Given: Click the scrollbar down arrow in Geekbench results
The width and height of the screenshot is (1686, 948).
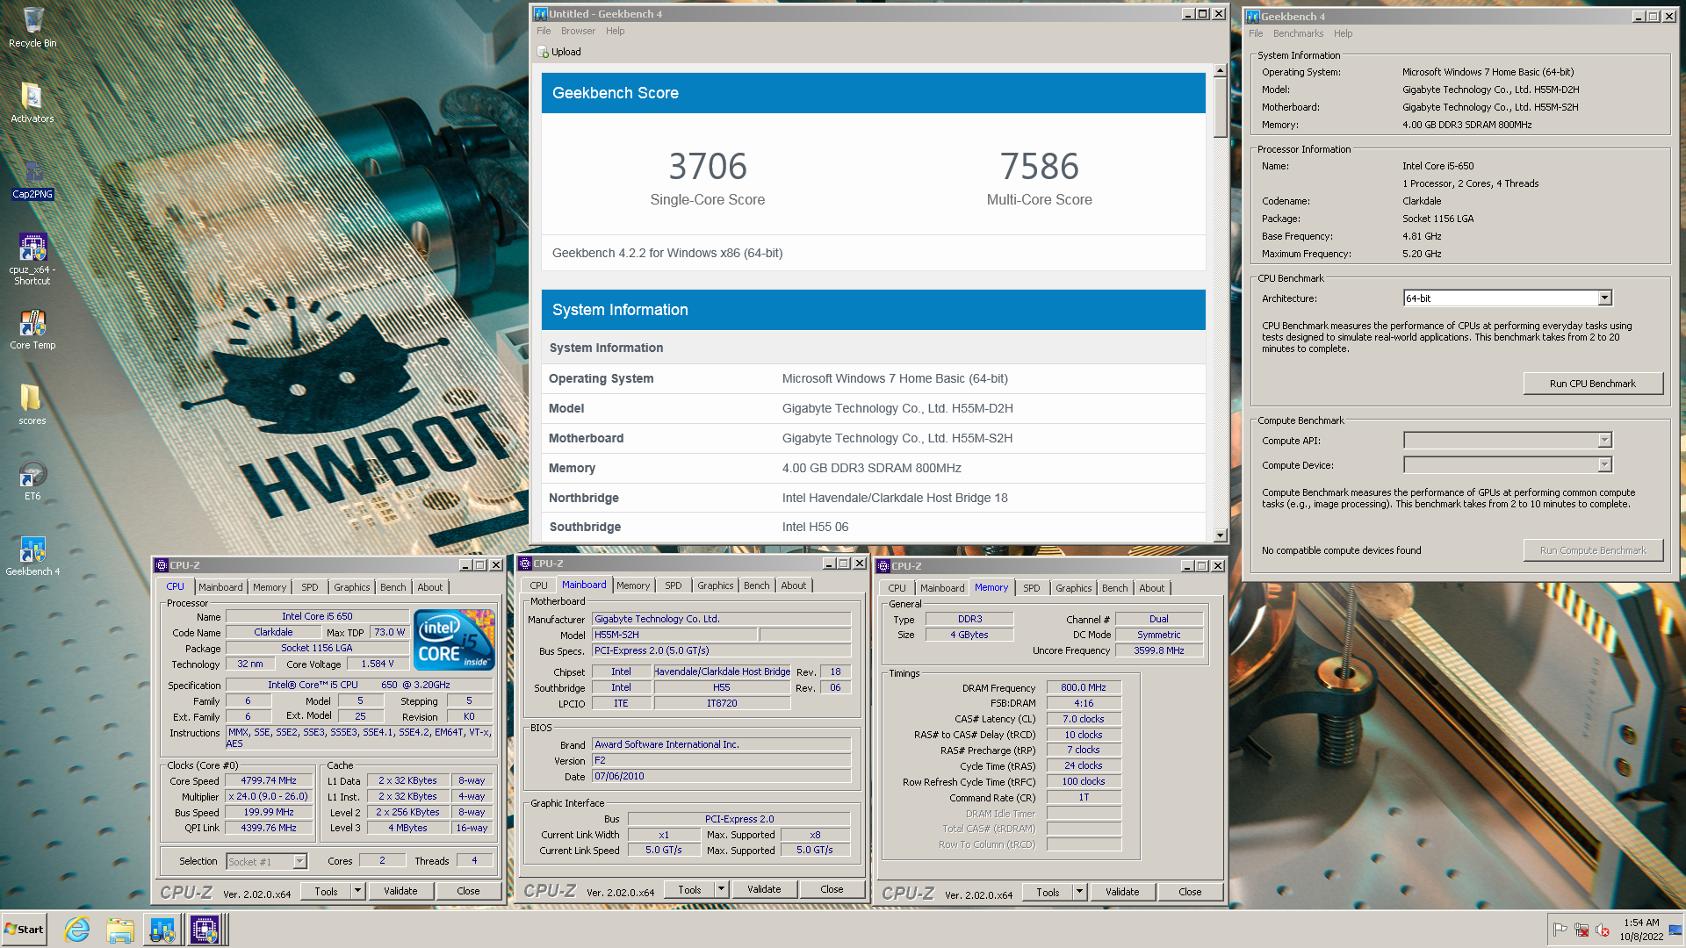Looking at the screenshot, I should [x=1220, y=535].
